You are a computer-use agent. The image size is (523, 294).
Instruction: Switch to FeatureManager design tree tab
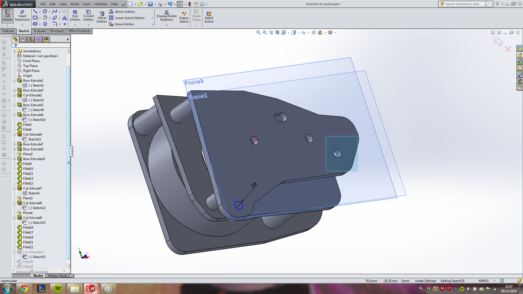tap(16, 39)
